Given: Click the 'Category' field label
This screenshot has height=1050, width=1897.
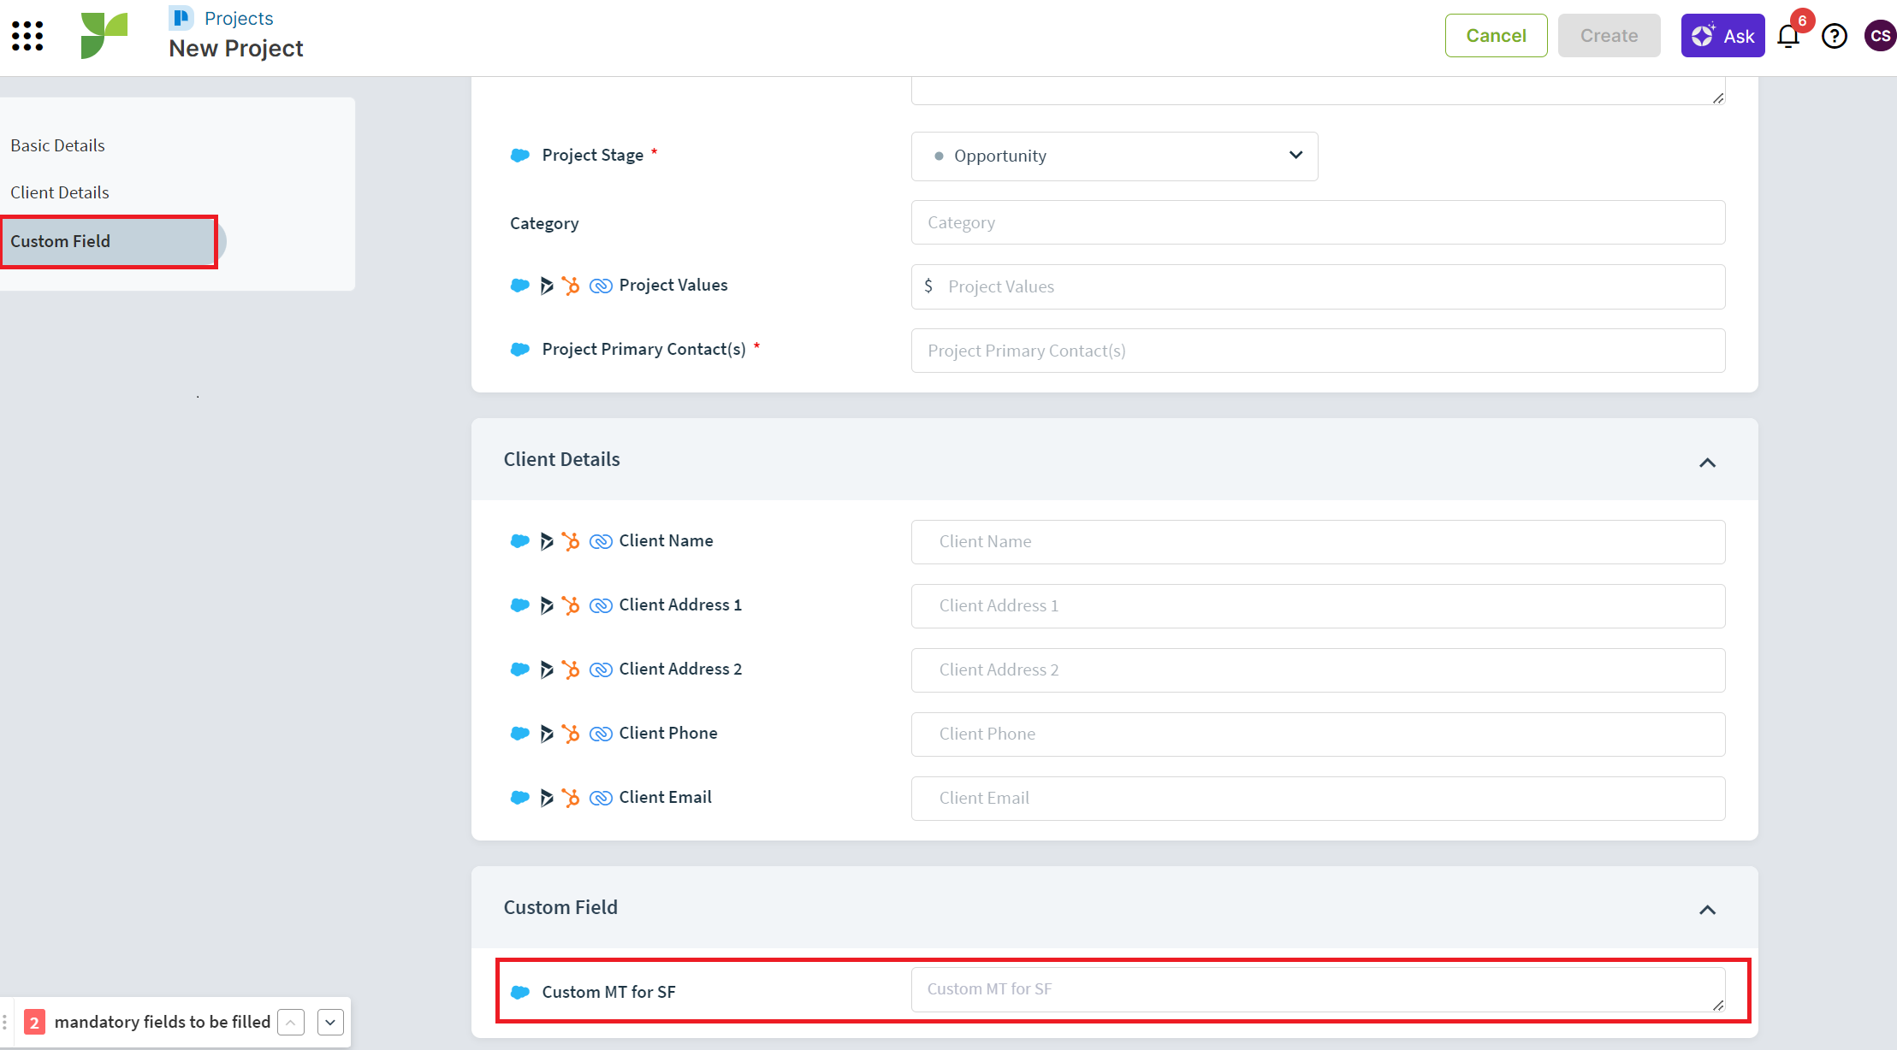Looking at the screenshot, I should 544,223.
